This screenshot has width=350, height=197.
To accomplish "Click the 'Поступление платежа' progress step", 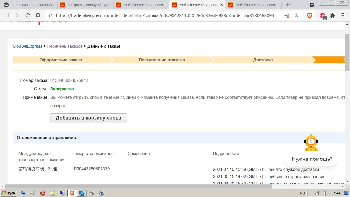I will click(162, 60).
